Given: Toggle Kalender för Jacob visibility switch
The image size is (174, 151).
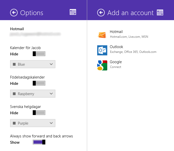Looking at the screenshot, I should click(39, 54).
